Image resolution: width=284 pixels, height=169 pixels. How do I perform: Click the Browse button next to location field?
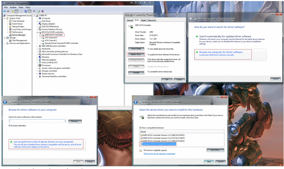click(x=75, y=121)
